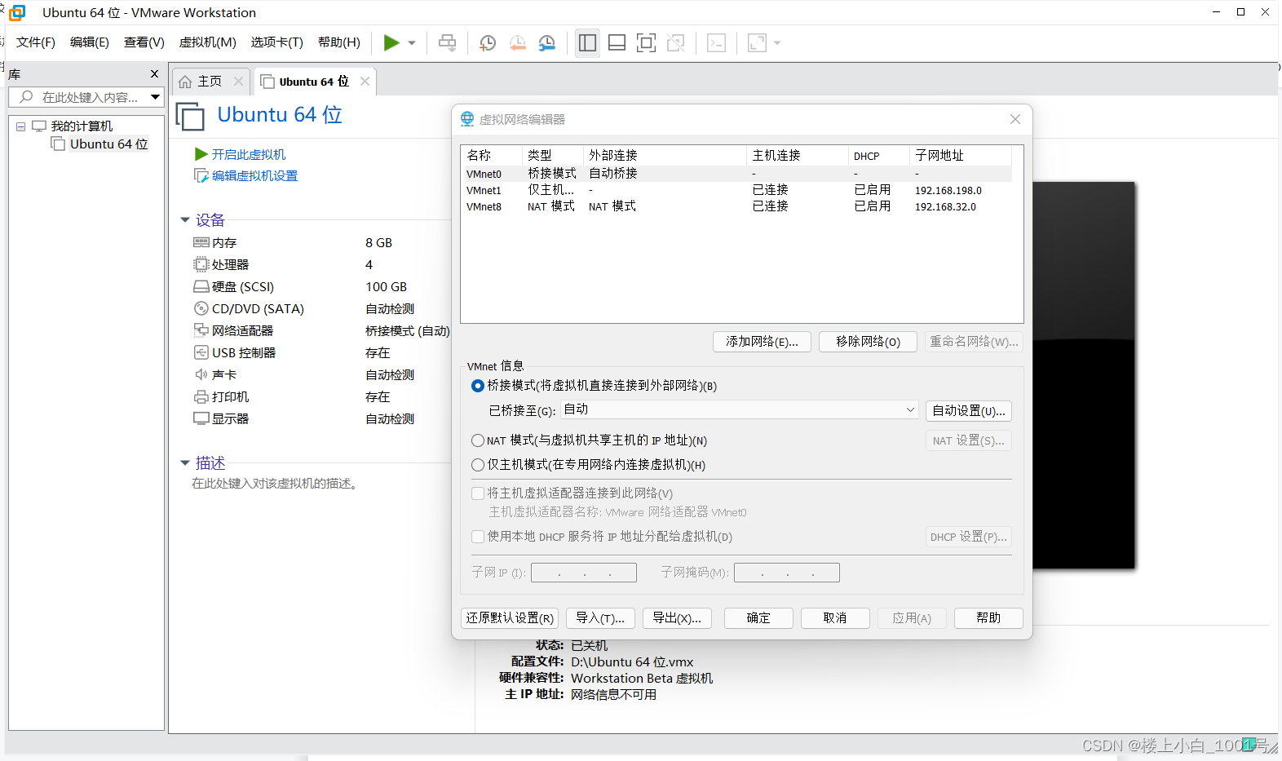Image resolution: width=1282 pixels, height=761 pixels.
Task: Close the 库 library panel
Action: click(x=154, y=74)
